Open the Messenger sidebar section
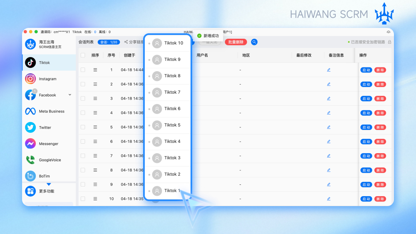Image resolution: width=416 pixels, height=234 pixels. pyautogui.click(x=49, y=144)
